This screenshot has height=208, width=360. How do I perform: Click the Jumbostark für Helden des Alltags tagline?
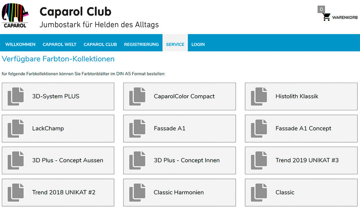coord(99,25)
